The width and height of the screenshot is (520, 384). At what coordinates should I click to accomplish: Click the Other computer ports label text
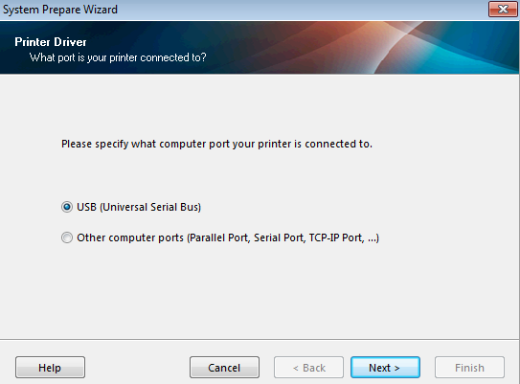click(x=228, y=237)
